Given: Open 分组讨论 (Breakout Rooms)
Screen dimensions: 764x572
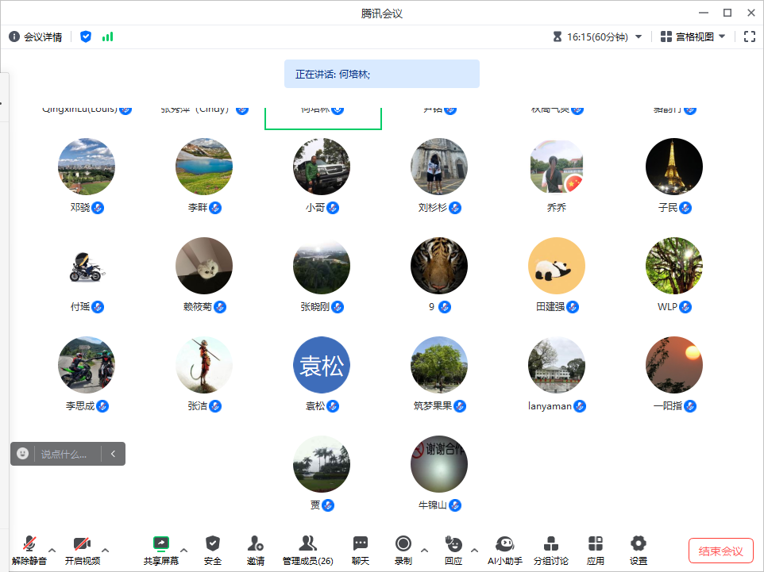Looking at the screenshot, I should (550, 549).
